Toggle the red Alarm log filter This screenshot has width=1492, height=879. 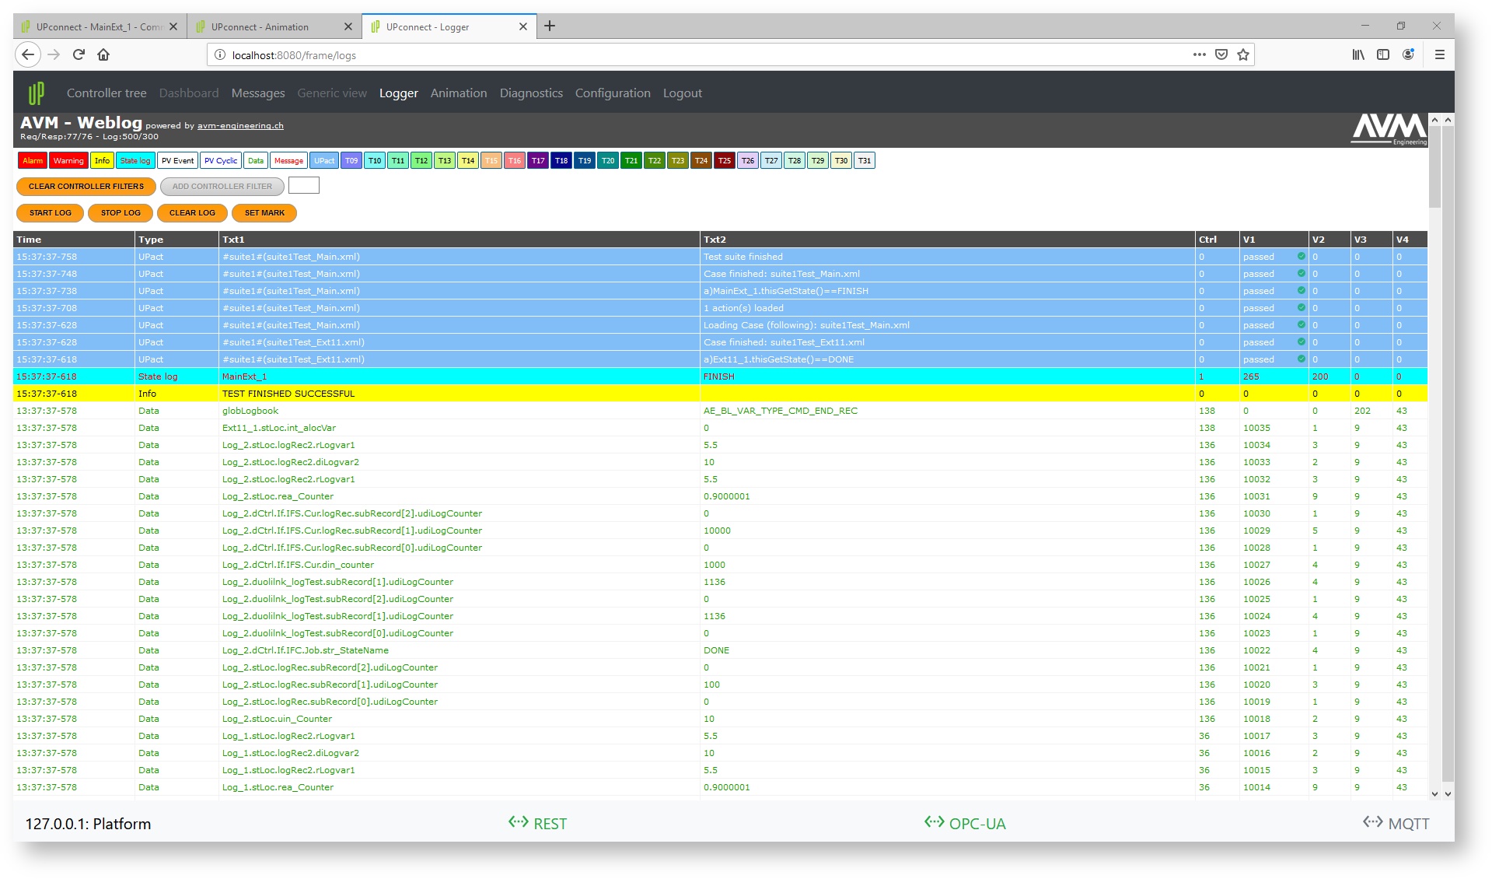click(33, 161)
